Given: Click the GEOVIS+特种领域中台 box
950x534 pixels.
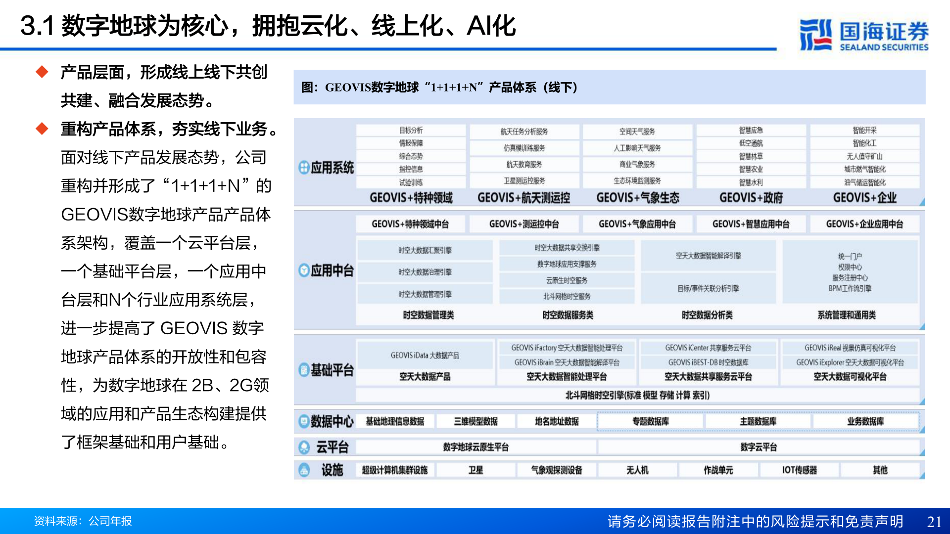Looking at the screenshot, I should click(x=410, y=224).
